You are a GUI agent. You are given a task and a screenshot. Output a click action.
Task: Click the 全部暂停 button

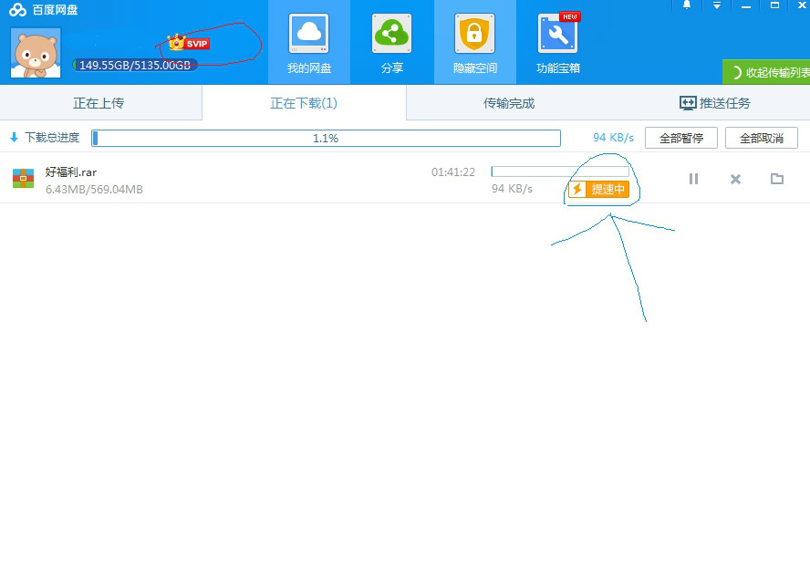click(680, 138)
